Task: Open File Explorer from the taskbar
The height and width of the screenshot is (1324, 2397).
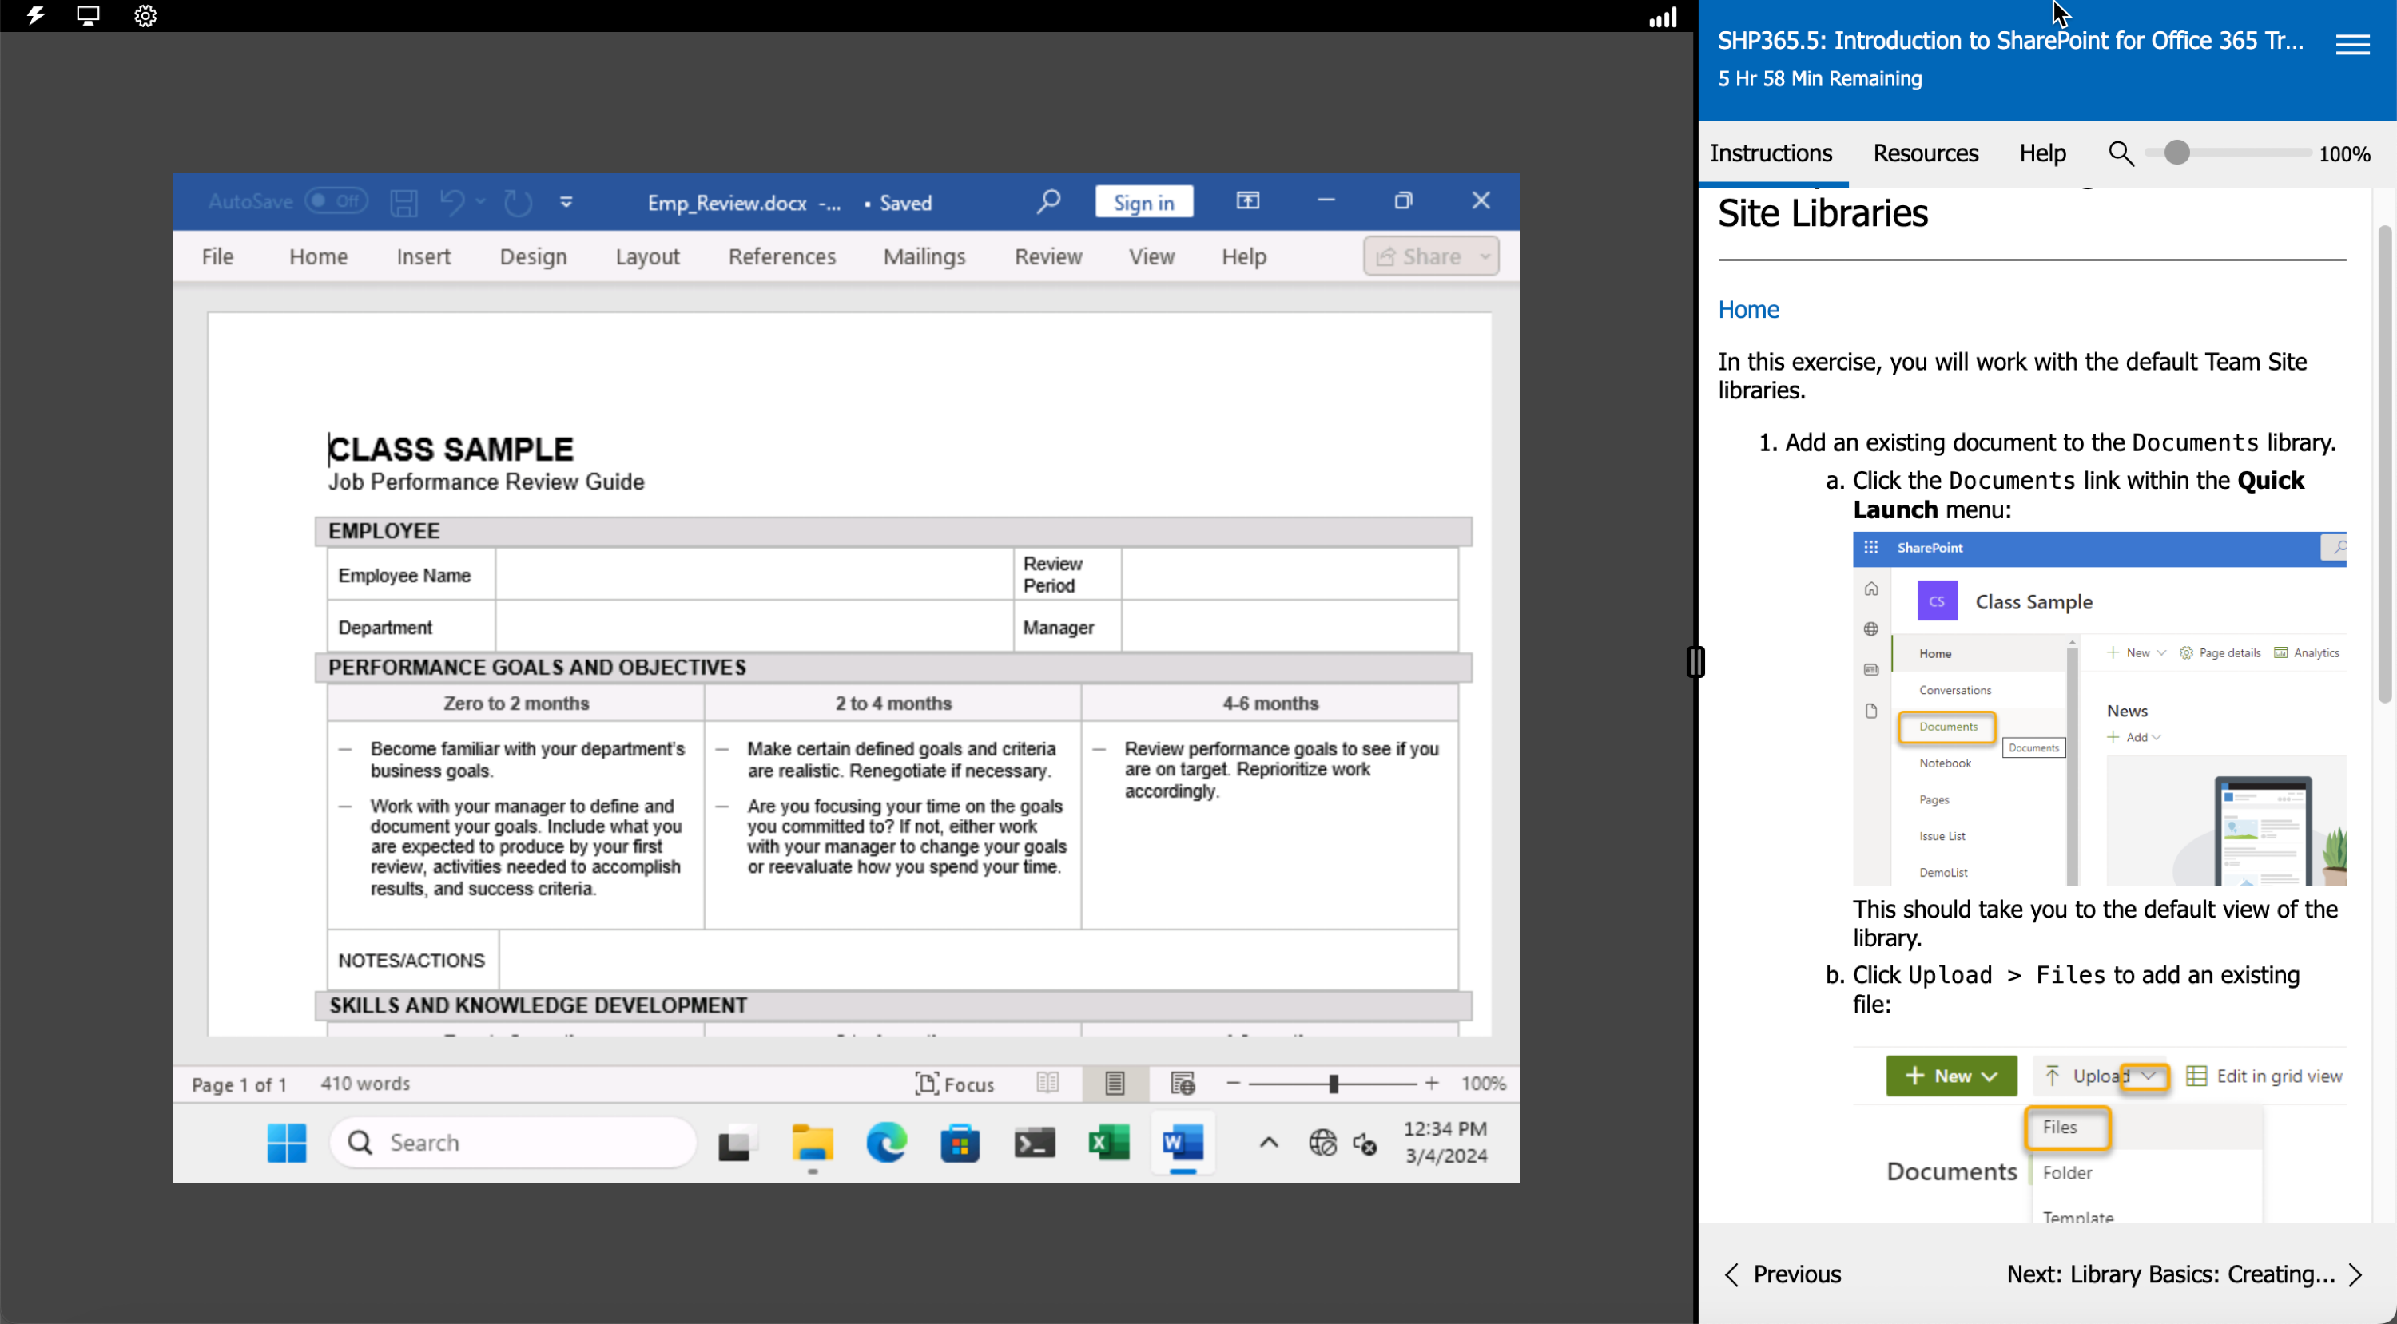Action: pos(812,1143)
